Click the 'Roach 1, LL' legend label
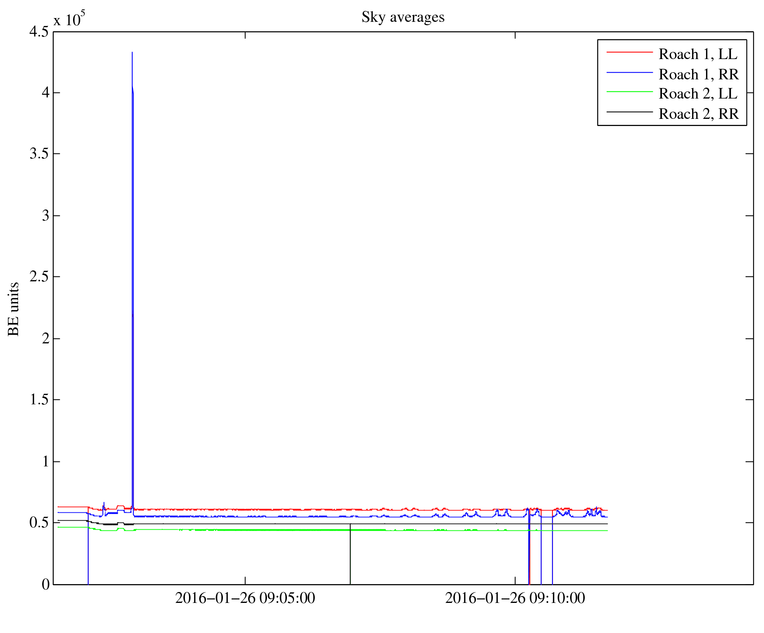Image resolution: width=764 pixels, height=633 pixels. tap(698, 54)
